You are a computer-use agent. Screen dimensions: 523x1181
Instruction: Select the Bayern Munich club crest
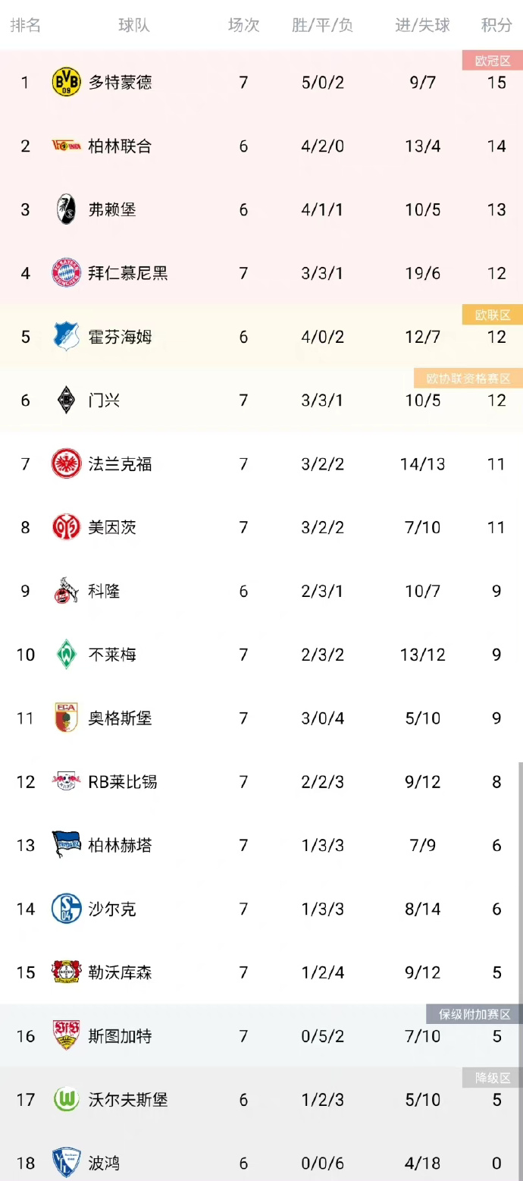(66, 273)
